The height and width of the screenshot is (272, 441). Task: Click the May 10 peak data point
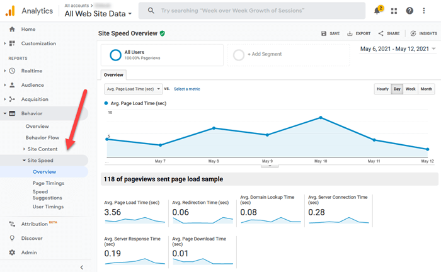pos(321,118)
